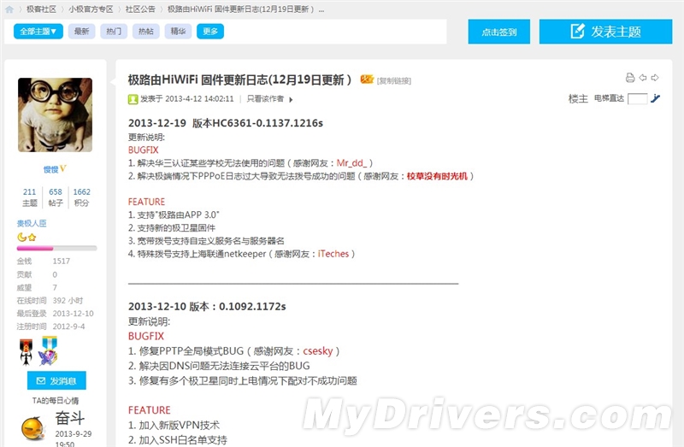Click the 发表主题 new post button

pos(605,32)
